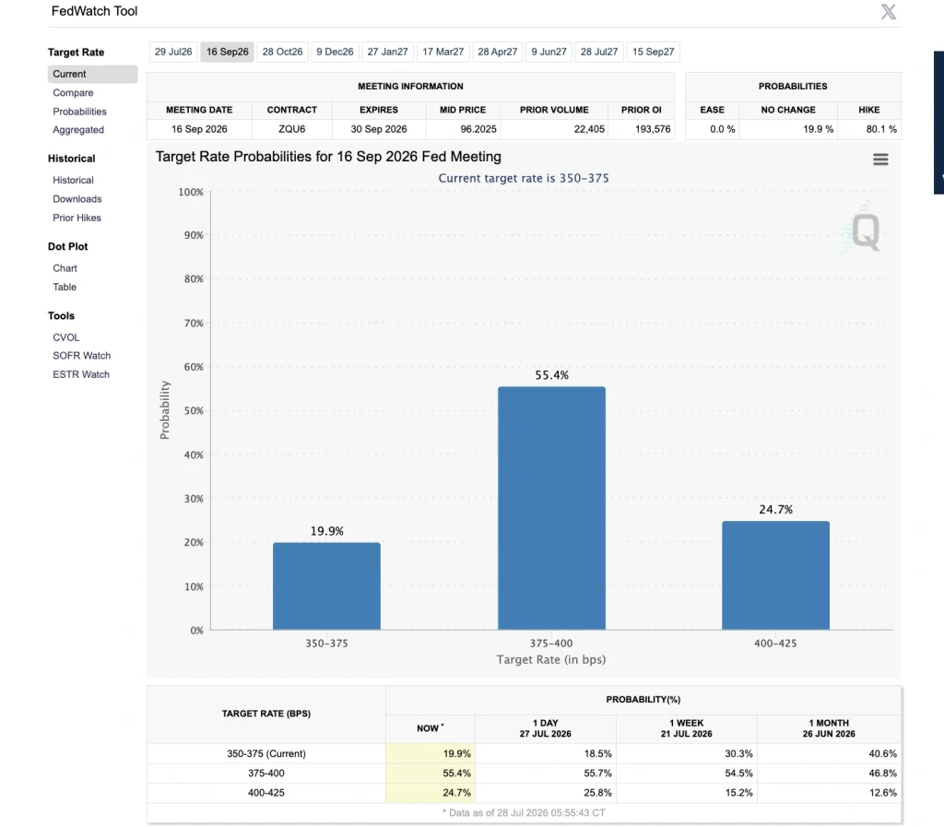The image size is (944, 827).
Task: Click the chart title for 16 Sep 2026
Action: [x=328, y=157]
